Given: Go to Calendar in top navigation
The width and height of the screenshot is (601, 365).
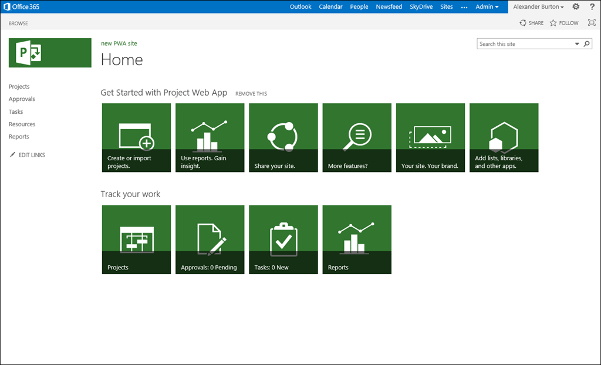Looking at the screenshot, I should [330, 7].
